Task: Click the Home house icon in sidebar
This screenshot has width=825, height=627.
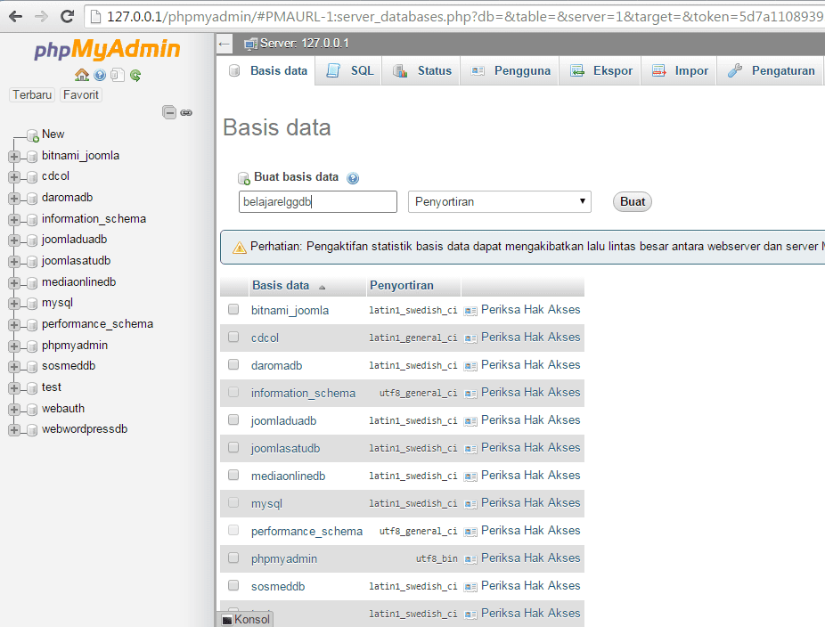Action: click(x=82, y=75)
